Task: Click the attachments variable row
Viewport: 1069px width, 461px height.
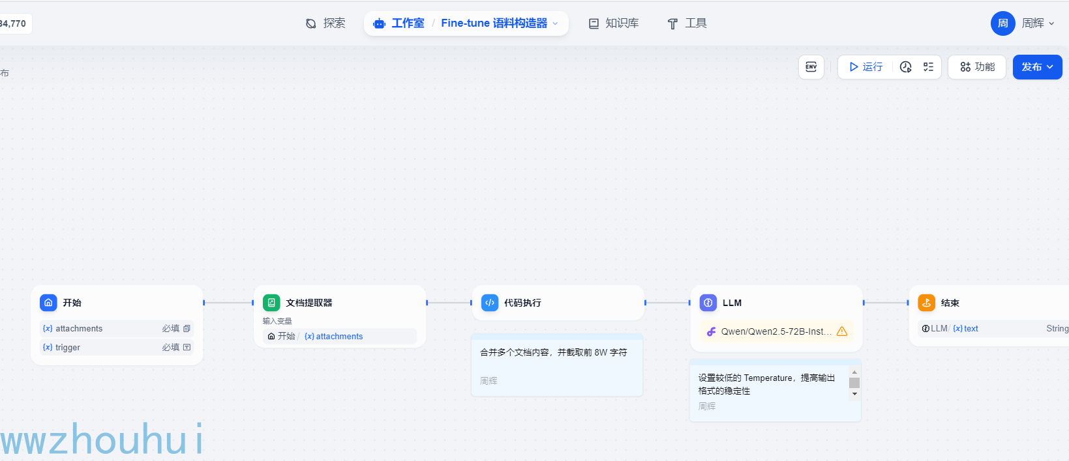Action: [117, 329]
